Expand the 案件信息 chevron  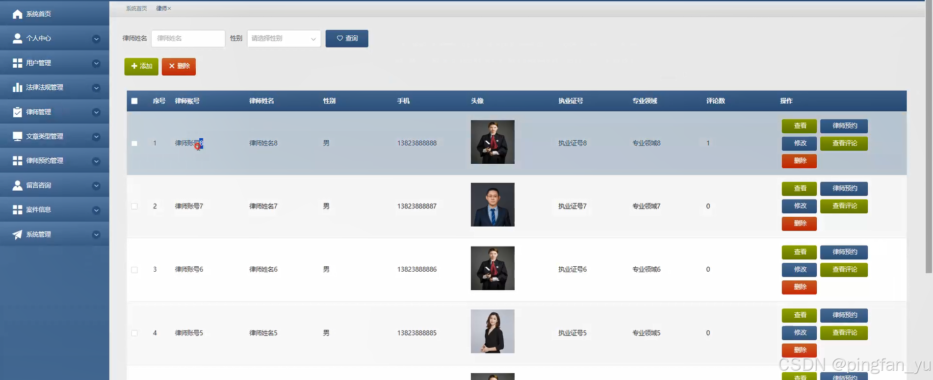96,210
